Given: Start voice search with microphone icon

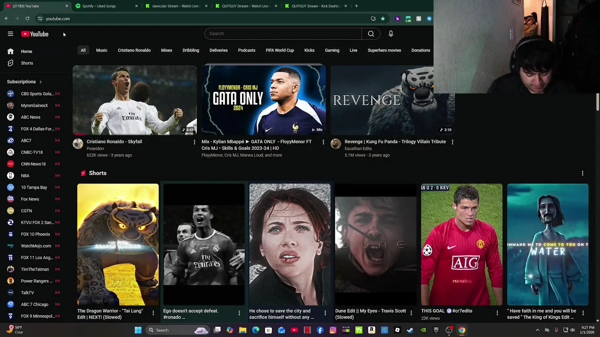Looking at the screenshot, I should coord(390,34).
